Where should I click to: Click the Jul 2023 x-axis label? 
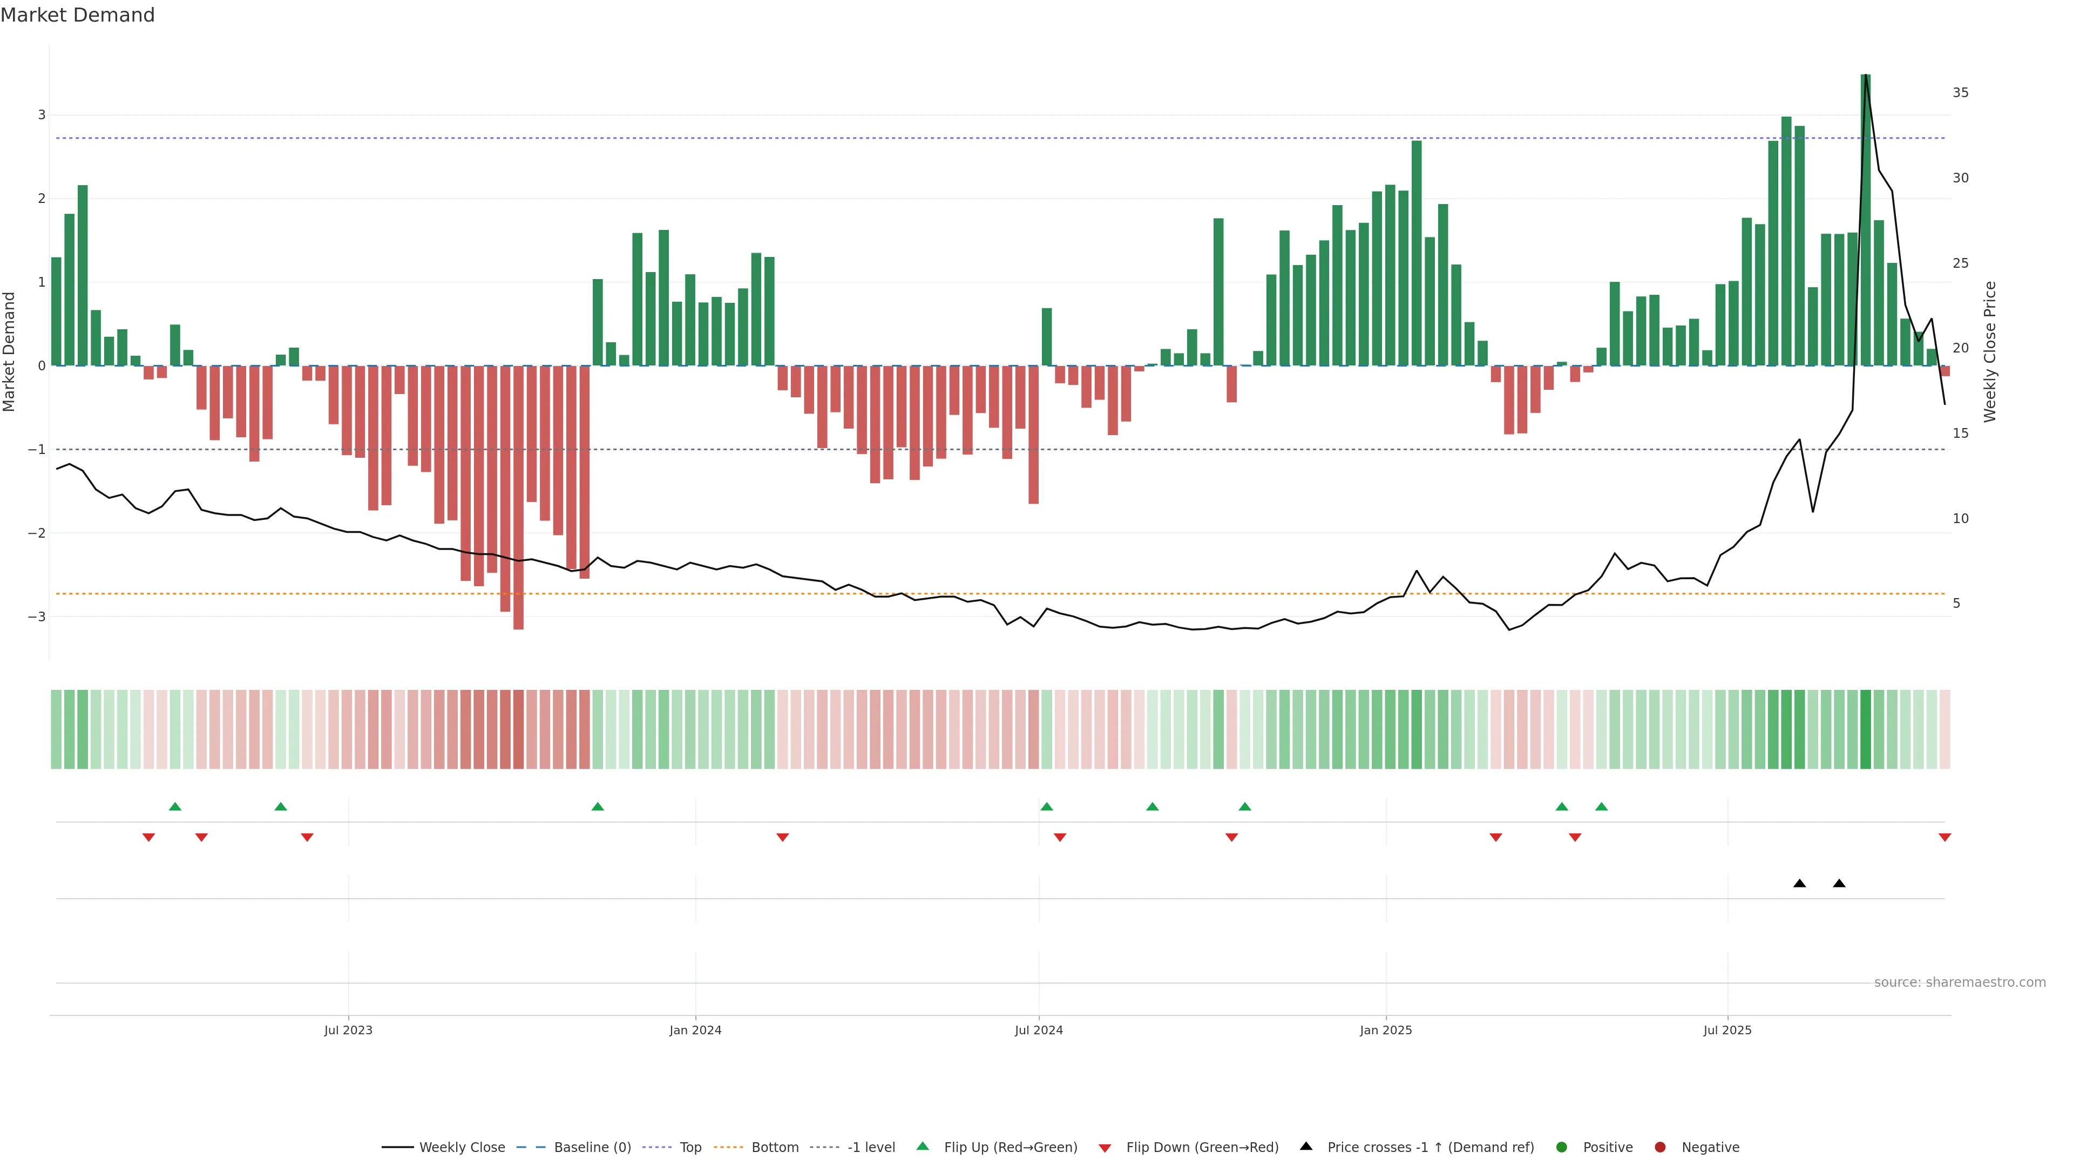point(348,1030)
